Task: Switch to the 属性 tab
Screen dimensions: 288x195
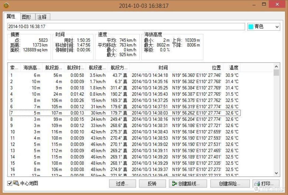Action: click(x=11, y=17)
